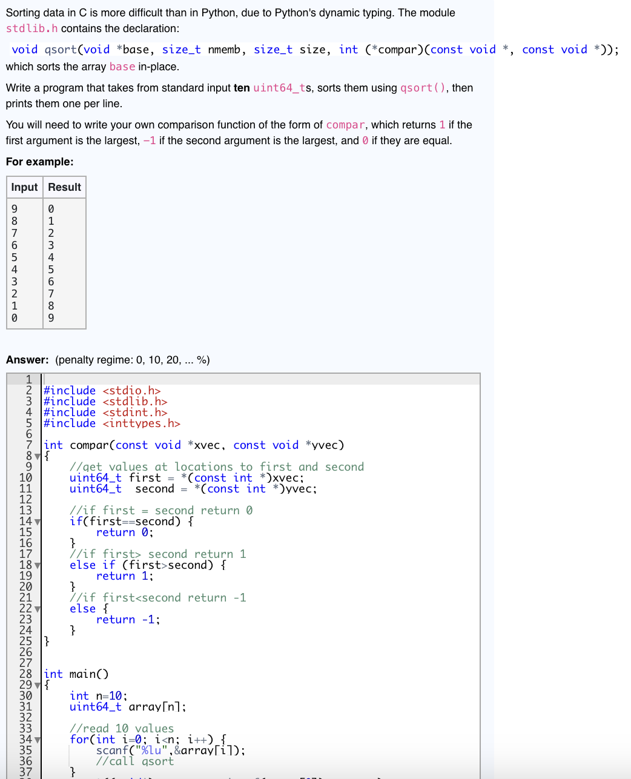631x779 pixels.
Task: Click the '//read 10 values' comment
Action: (x=122, y=729)
